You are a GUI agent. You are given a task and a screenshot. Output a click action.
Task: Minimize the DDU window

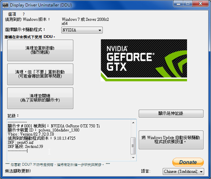pos(178,4)
